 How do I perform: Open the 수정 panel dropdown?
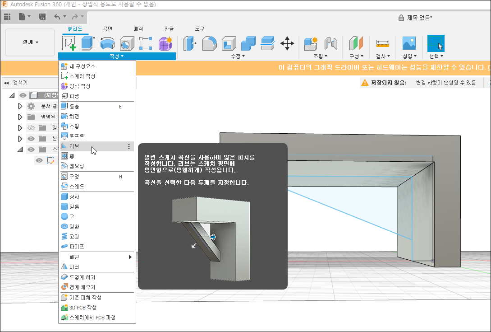[238, 56]
